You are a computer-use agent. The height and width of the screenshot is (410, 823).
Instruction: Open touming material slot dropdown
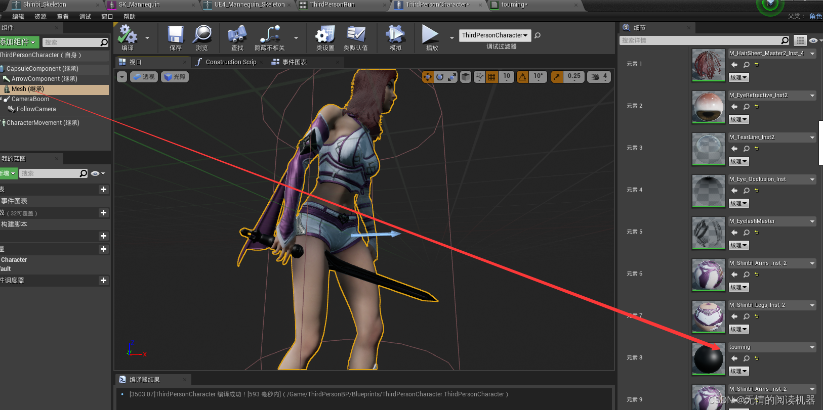coord(772,347)
